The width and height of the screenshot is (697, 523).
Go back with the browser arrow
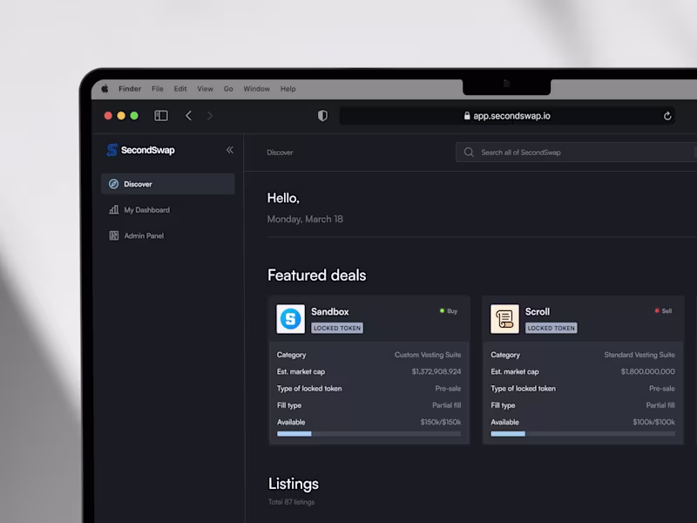(188, 116)
